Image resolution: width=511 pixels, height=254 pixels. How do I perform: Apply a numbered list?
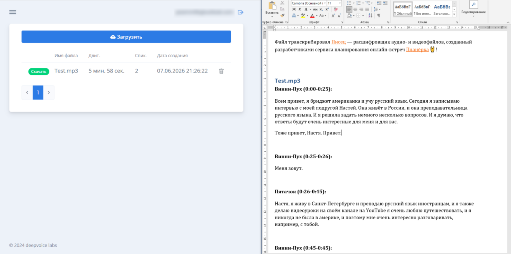coord(358,3)
